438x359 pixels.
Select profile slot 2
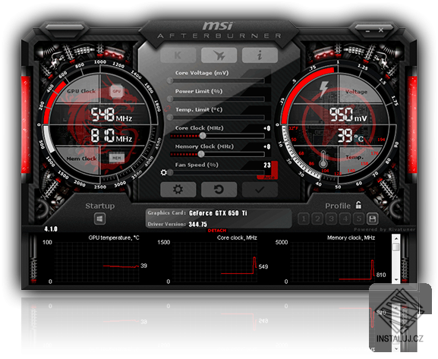coord(317,219)
